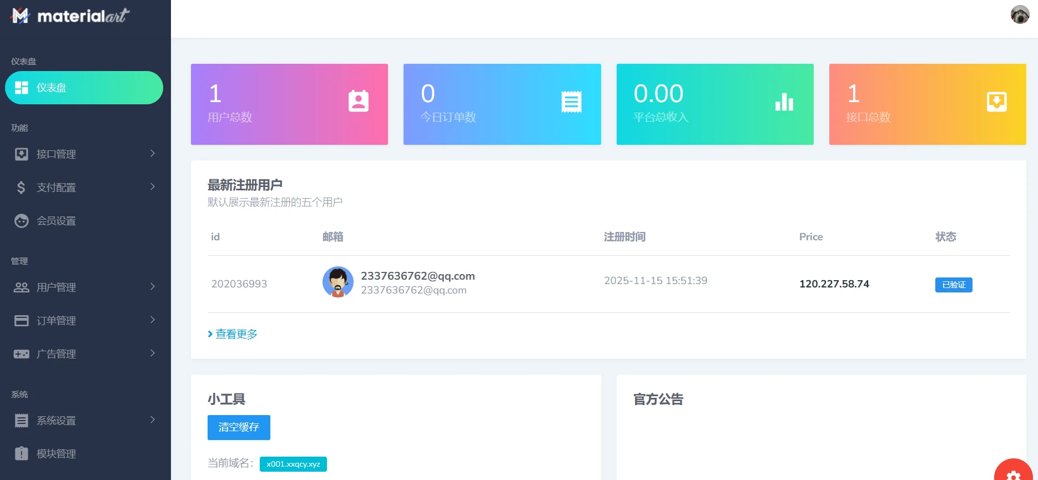Click the 清空缓存 button
Screen dimensions: 1038x480
tap(239, 427)
